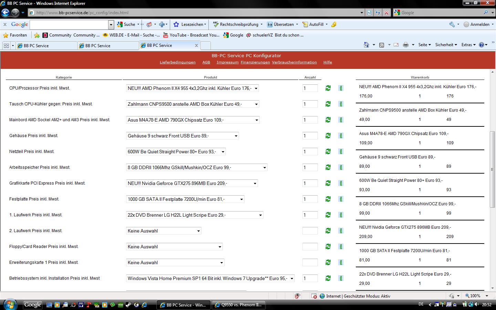This screenshot has width=496, height=310.
Task: Click info icon in Arbeitsspeicher row
Action: [x=341, y=167]
